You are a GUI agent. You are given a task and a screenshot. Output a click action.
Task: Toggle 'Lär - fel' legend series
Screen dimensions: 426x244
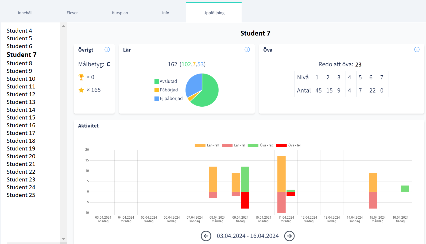click(233, 145)
